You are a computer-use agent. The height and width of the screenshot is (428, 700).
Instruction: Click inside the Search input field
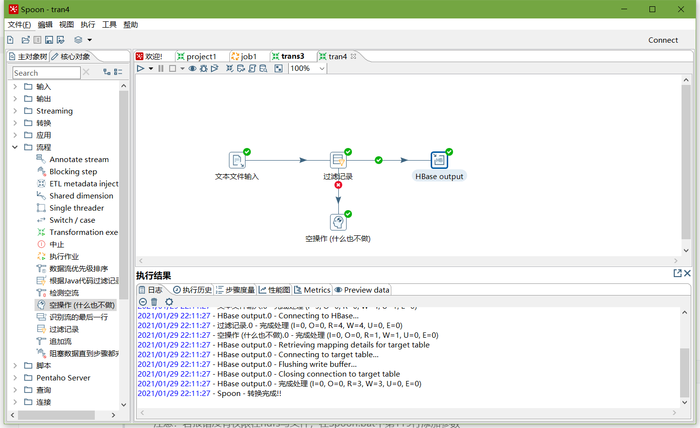(46, 72)
